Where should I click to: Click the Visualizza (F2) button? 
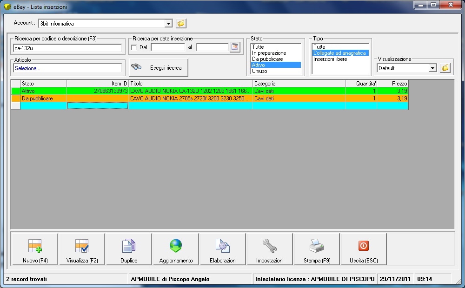[82, 249]
